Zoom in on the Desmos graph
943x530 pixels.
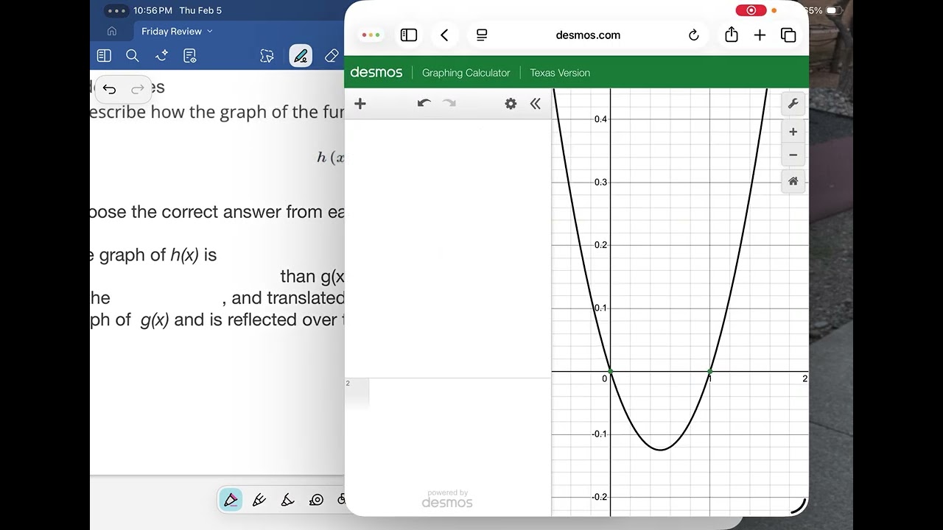click(x=793, y=132)
